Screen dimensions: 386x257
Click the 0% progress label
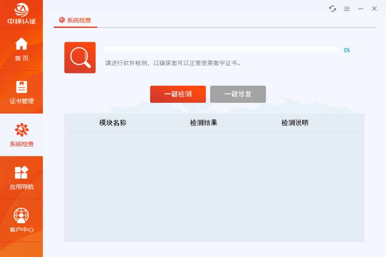point(347,50)
